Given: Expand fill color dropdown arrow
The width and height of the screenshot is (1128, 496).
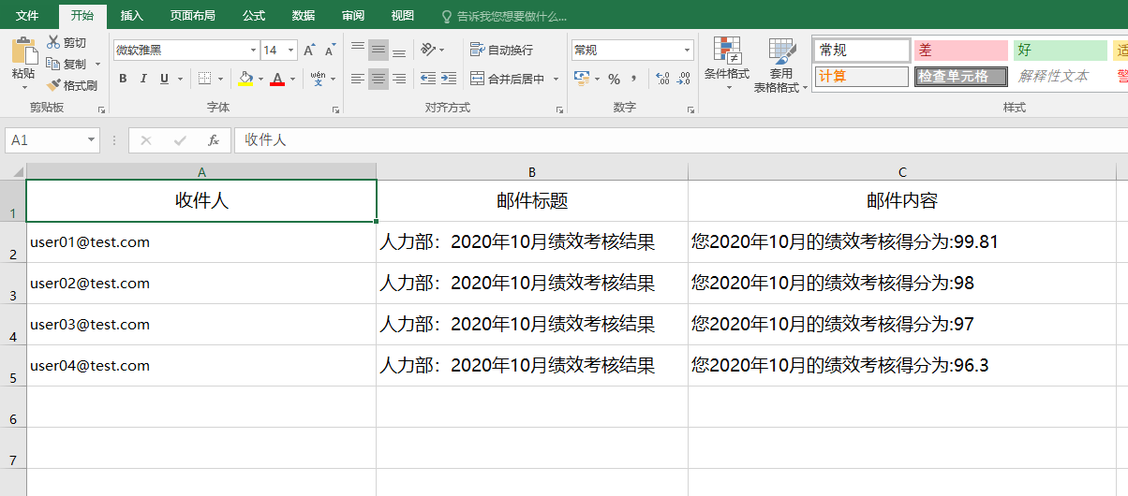Looking at the screenshot, I should point(260,79).
